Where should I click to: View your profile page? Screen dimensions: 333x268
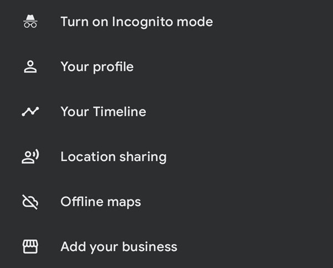pos(97,67)
